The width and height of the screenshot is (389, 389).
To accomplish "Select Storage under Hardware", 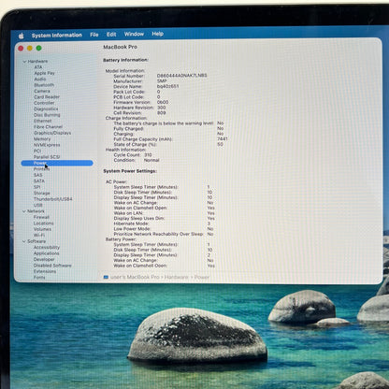I will [42, 194].
